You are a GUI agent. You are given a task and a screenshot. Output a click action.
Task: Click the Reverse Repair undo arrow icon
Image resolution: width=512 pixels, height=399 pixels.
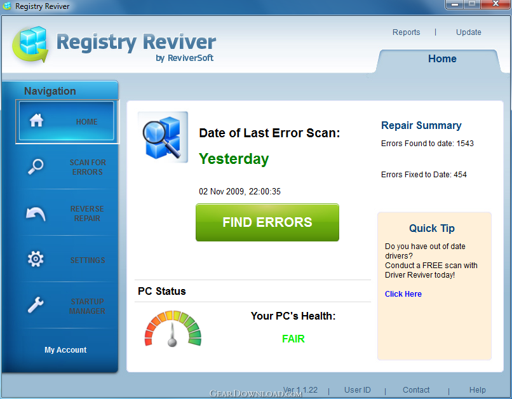[36, 214]
